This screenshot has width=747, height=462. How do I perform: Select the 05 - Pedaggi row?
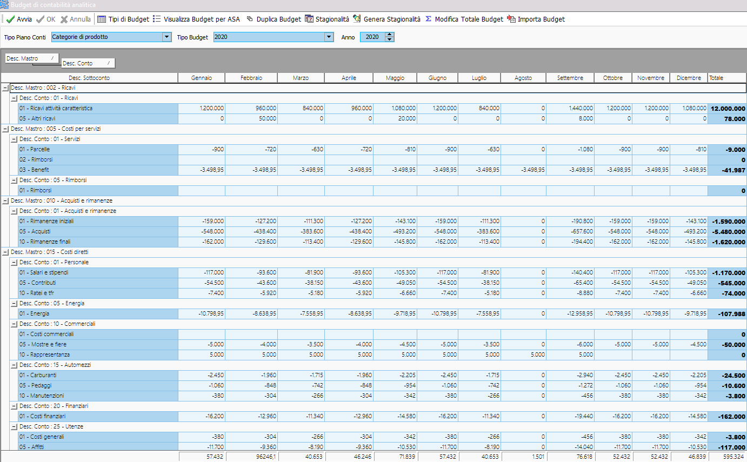click(382, 385)
